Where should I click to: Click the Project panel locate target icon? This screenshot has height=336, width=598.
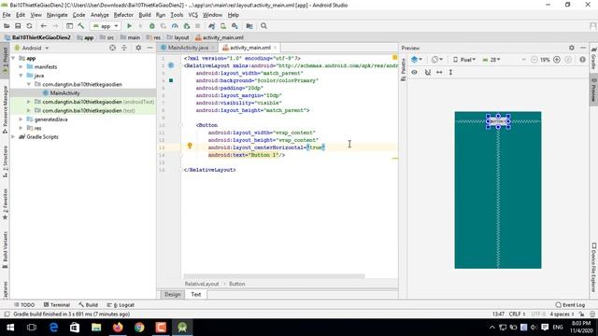(x=112, y=48)
